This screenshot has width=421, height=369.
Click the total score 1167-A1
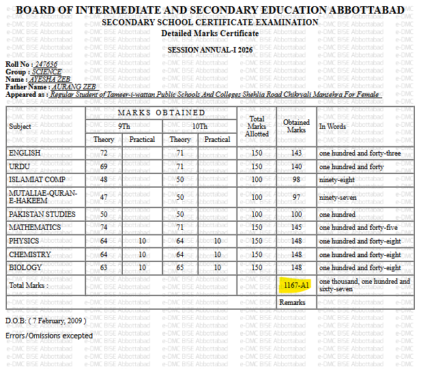pos(296,285)
